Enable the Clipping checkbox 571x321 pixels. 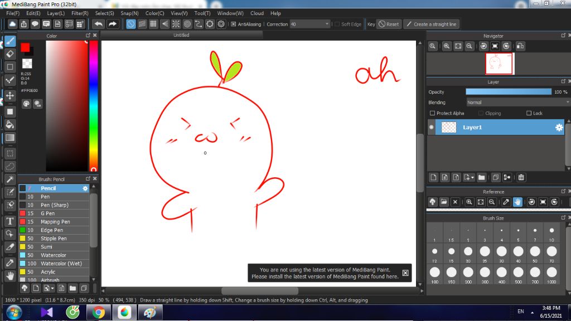click(x=481, y=113)
